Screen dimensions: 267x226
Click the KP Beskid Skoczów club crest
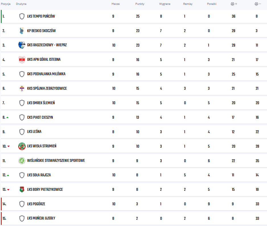tap(22, 31)
